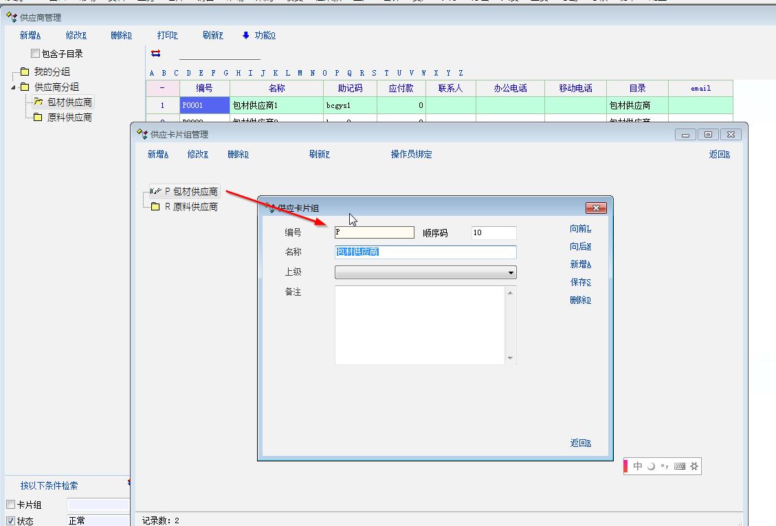Click 向前L to go to previous record
This screenshot has height=526, width=776.
(x=580, y=228)
